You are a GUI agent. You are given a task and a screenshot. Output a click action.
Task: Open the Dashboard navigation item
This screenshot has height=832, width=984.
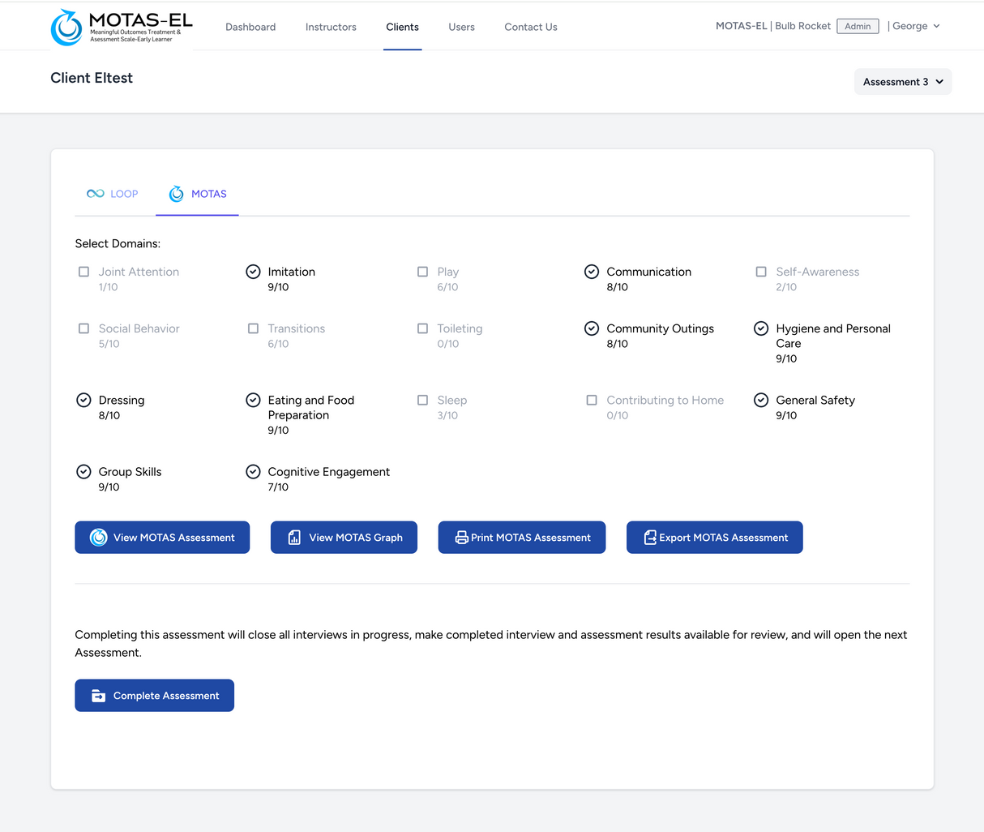point(250,26)
